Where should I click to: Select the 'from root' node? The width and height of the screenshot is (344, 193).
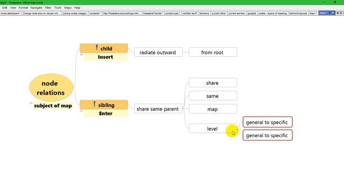(x=213, y=53)
